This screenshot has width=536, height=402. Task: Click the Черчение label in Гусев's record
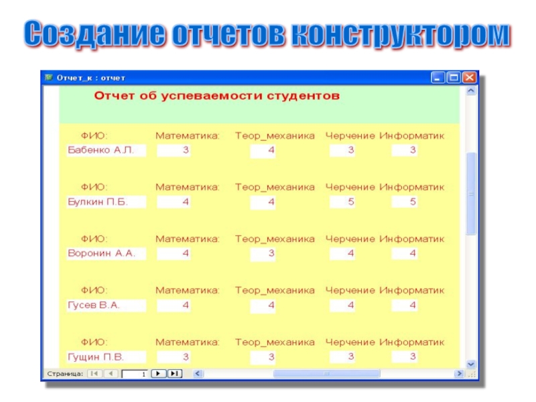tap(350, 290)
